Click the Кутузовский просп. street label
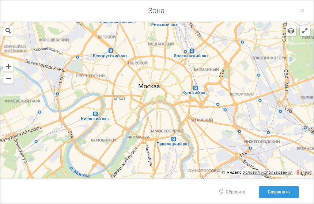The image size is (314, 204). pyautogui.click(x=21, y=134)
